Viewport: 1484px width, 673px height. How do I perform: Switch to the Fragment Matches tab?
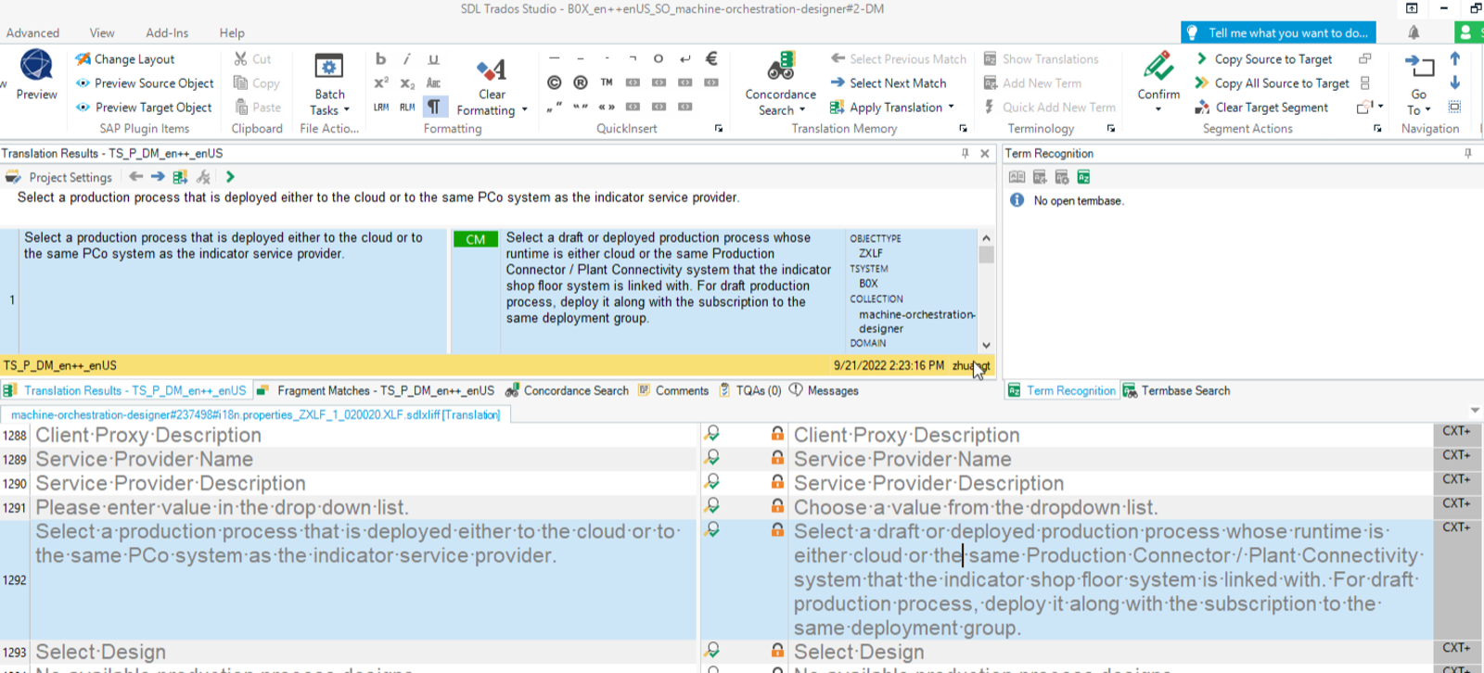point(376,390)
